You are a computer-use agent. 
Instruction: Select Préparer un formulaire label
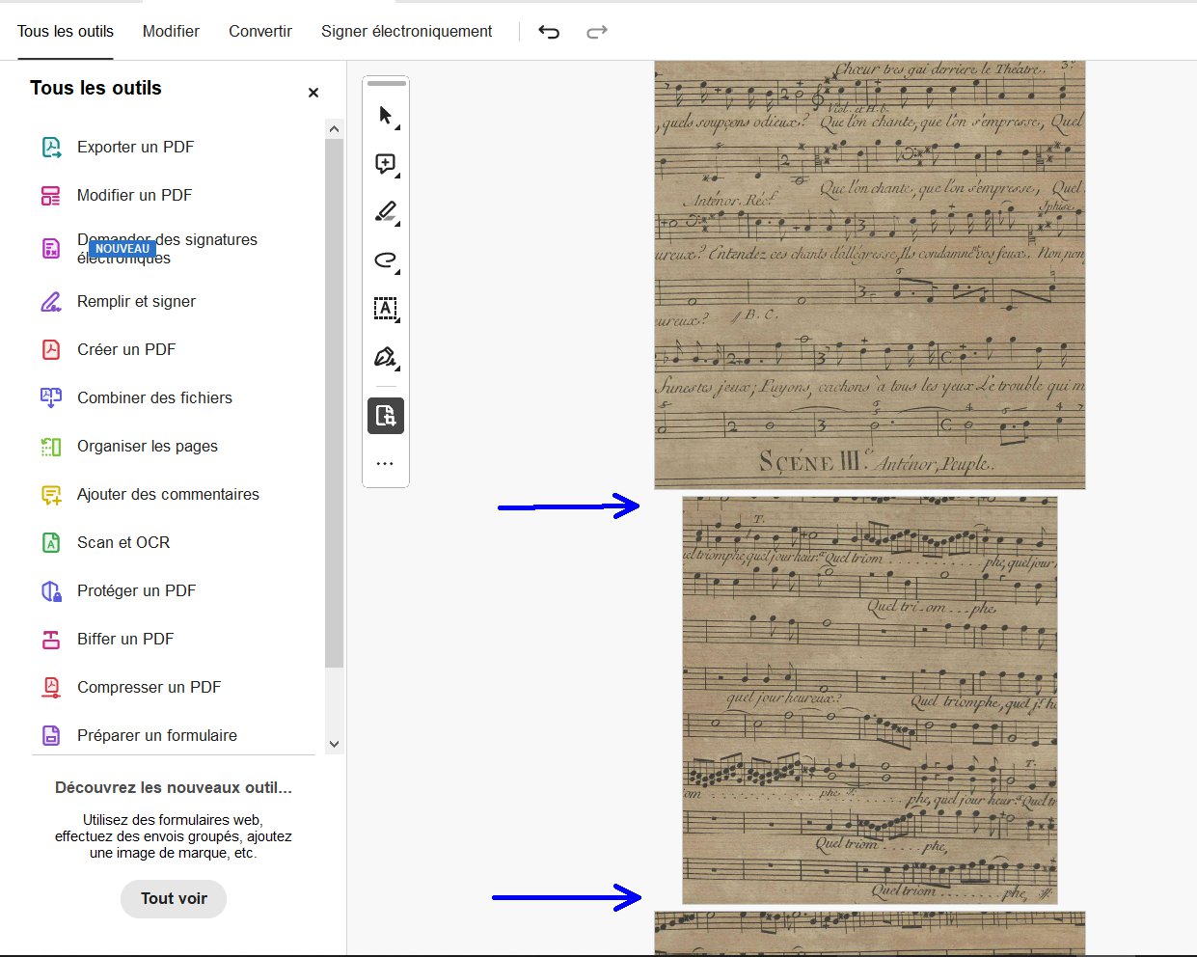[157, 735]
